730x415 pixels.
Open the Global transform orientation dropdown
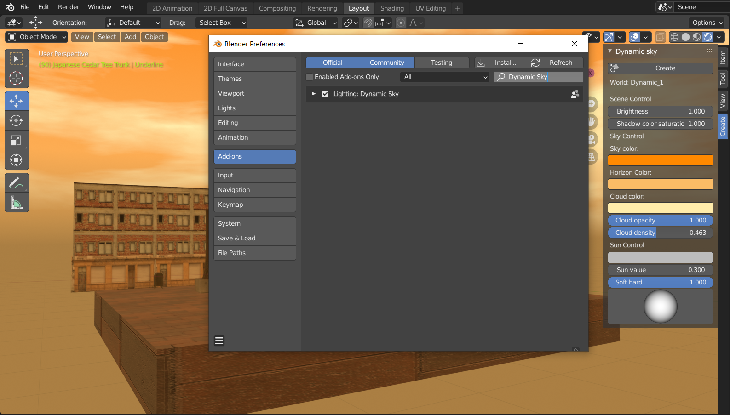point(316,23)
